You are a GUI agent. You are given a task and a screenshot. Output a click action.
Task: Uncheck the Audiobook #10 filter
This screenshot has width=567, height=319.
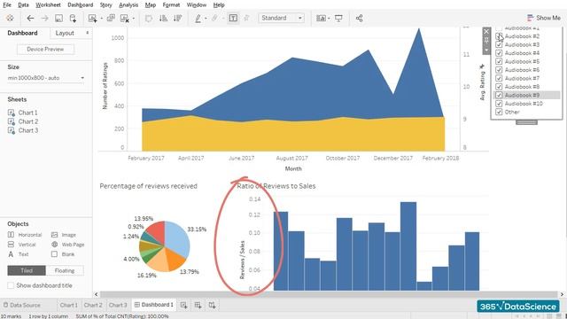point(499,104)
